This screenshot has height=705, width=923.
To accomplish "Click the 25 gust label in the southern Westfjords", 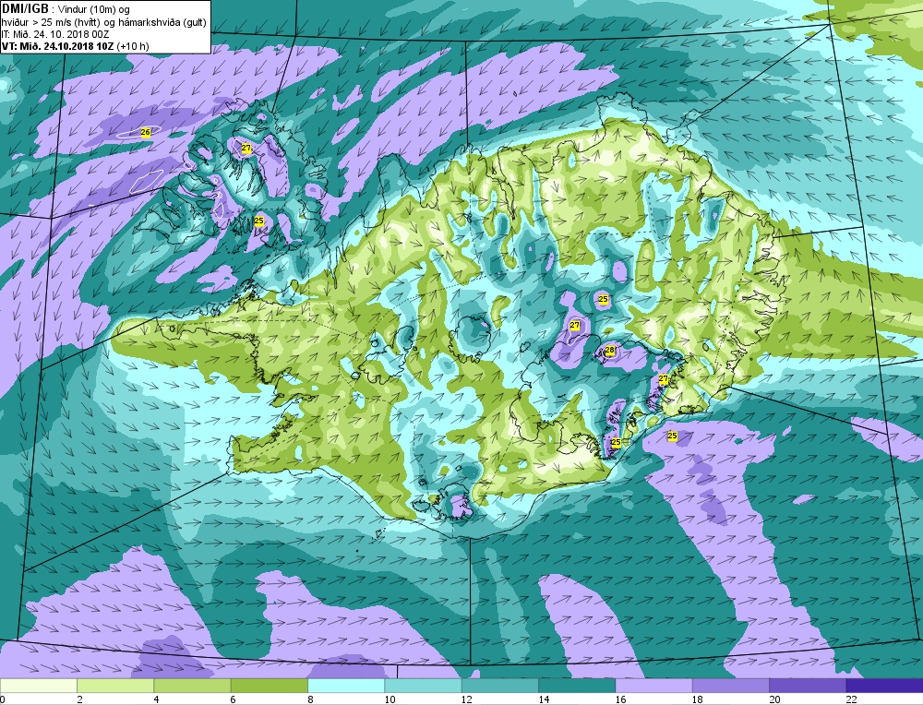I will 258,221.
